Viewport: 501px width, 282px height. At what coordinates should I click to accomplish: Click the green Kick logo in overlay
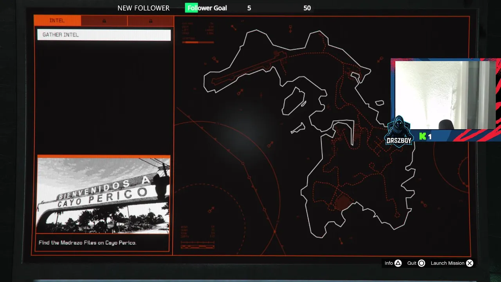pyautogui.click(x=422, y=136)
